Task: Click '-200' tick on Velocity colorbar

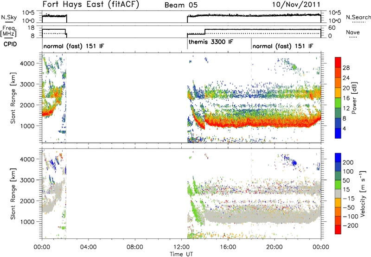Action: [x=350, y=225]
